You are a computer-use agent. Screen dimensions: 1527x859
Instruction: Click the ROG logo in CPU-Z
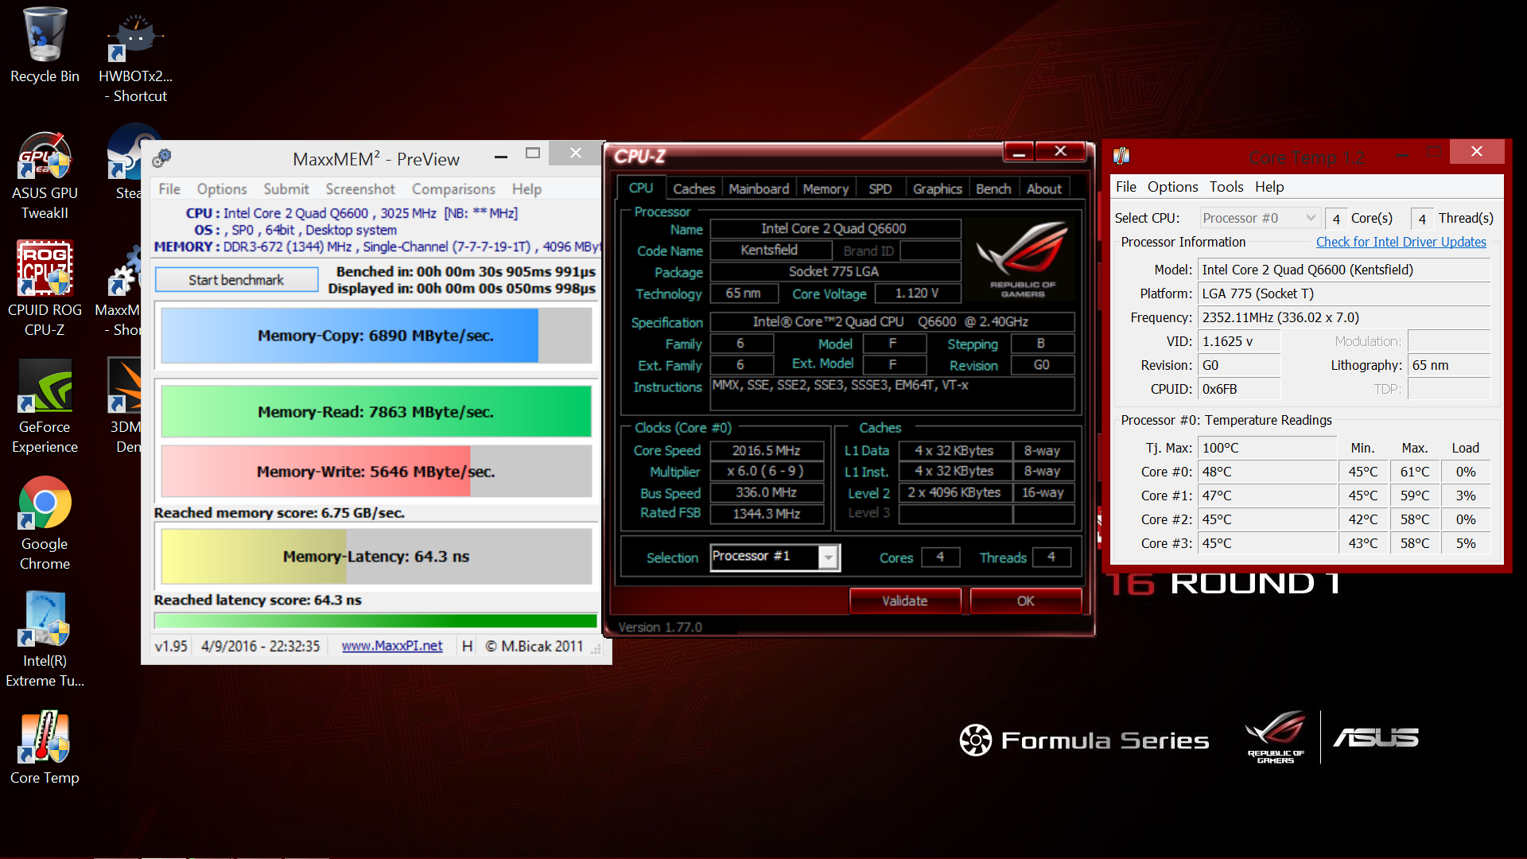coord(1022,261)
